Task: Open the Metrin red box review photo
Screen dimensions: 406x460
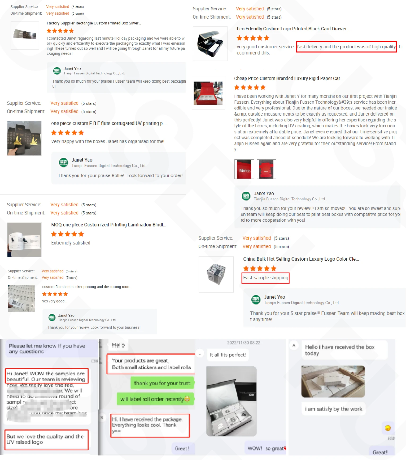Action: (x=244, y=169)
